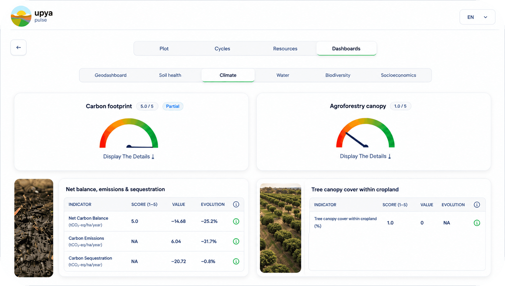Click the Carbon footprint title
505x286 pixels.
point(109,106)
